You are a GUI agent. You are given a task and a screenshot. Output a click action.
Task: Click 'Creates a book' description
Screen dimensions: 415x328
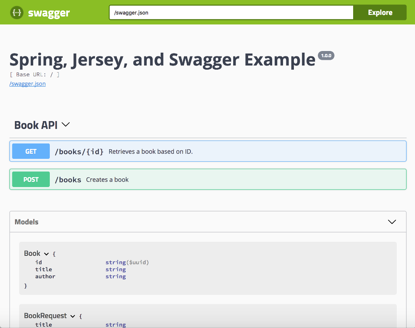click(x=107, y=180)
